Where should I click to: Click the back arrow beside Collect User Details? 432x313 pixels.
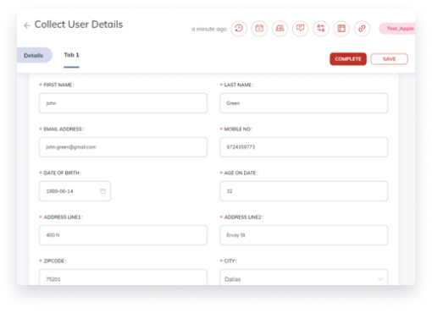click(27, 25)
